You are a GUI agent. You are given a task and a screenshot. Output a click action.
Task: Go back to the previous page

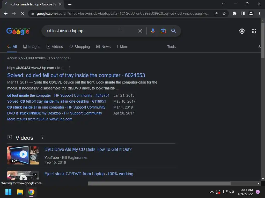pos(6,13)
